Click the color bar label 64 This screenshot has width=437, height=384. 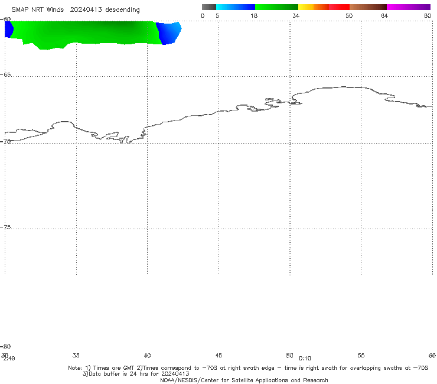384,15
